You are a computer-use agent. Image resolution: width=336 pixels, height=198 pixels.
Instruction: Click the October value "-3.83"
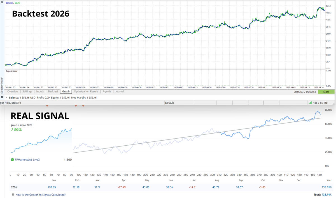tap(263, 187)
